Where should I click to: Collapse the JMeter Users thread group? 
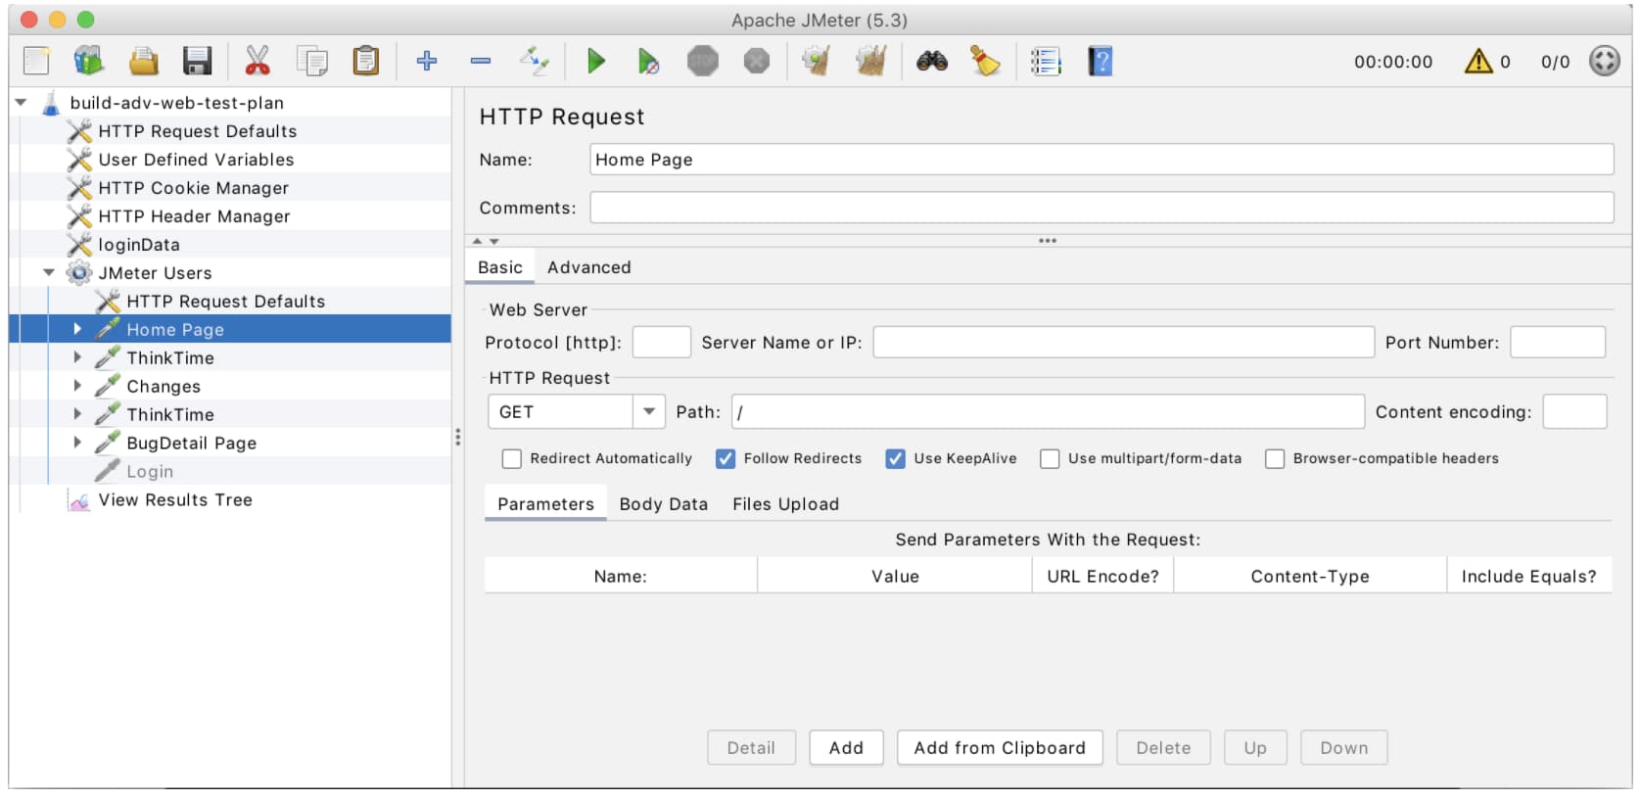pyautogui.click(x=49, y=272)
